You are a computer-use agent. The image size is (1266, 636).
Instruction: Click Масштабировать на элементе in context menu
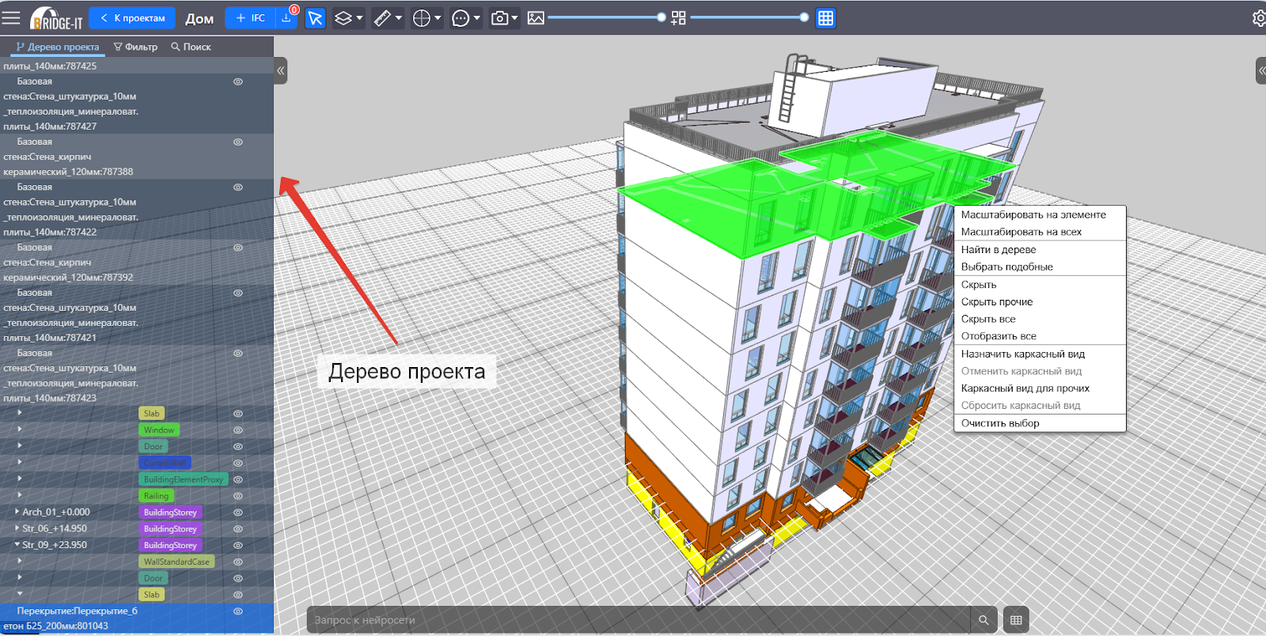[1033, 214]
